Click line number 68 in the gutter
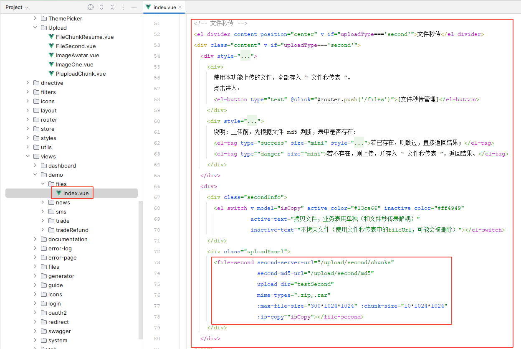Screen dimensions: 521x349 point(157,208)
